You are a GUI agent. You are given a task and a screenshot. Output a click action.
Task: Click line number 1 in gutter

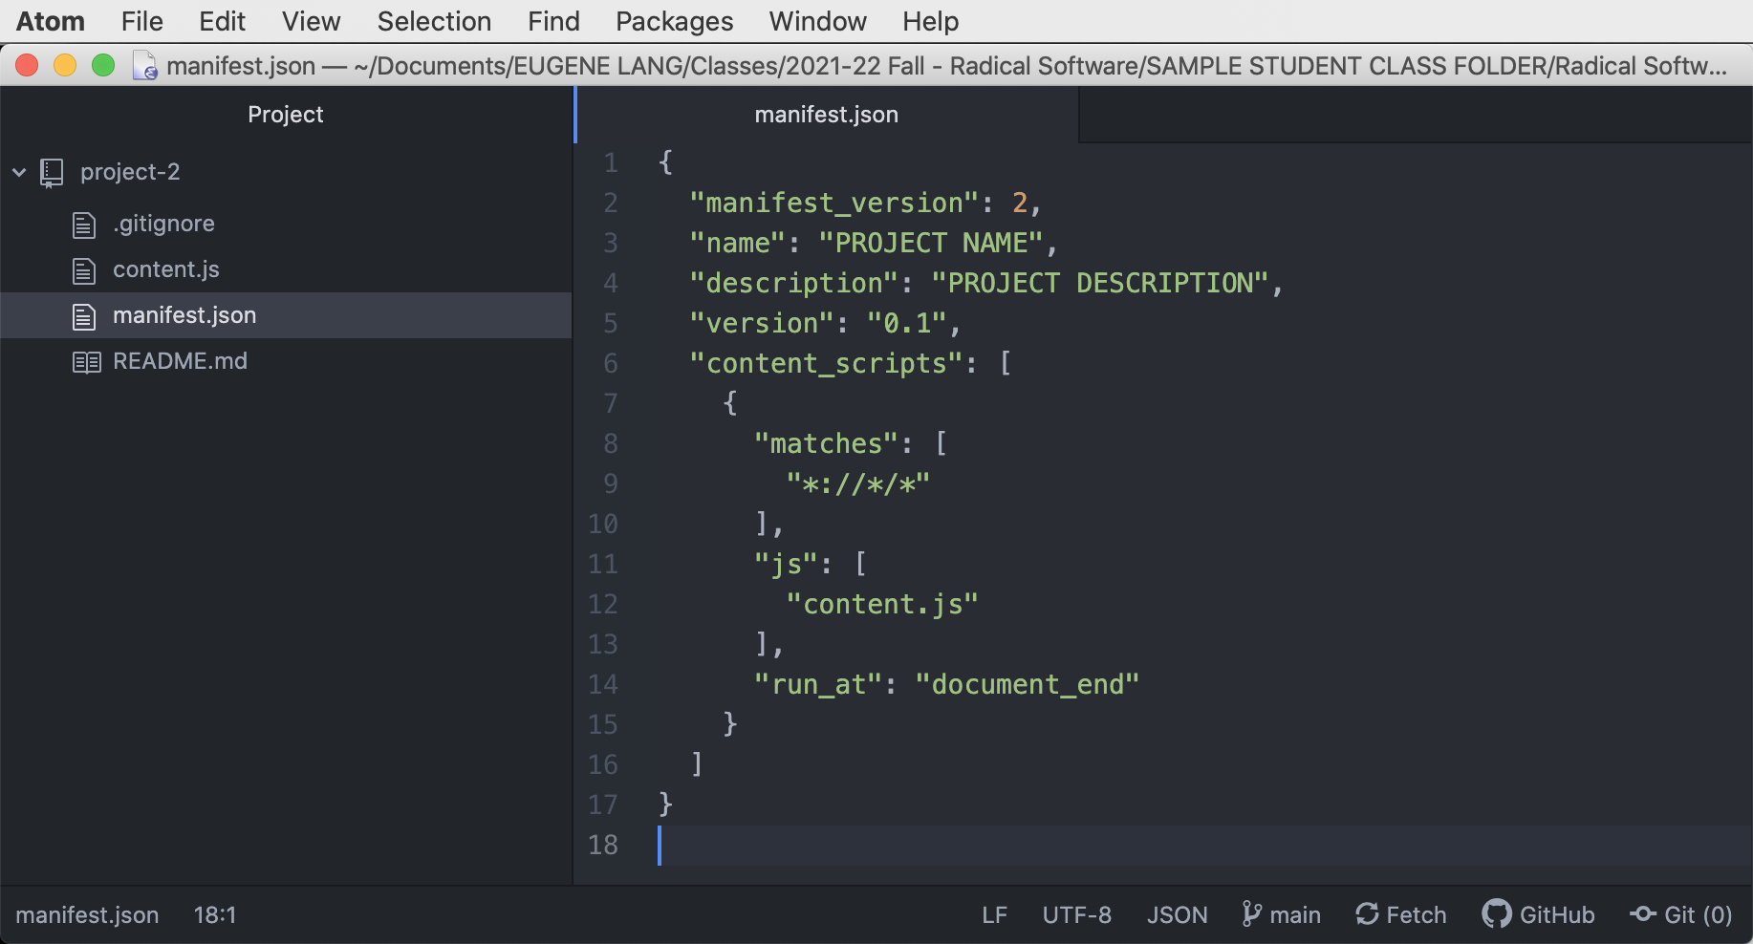click(610, 163)
